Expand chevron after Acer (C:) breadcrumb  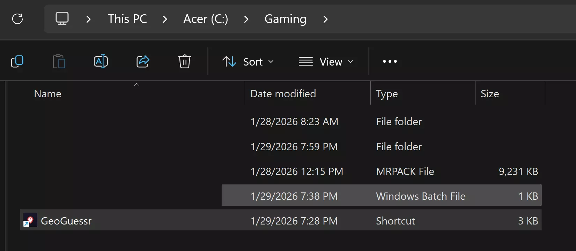pyautogui.click(x=246, y=19)
